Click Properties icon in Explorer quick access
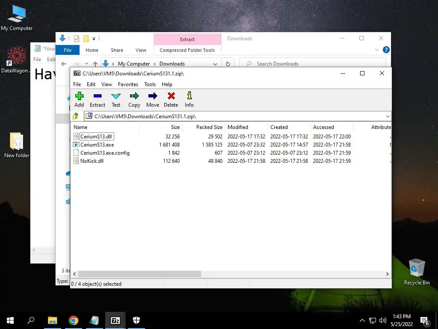The image size is (438, 329). click(x=77, y=39)
